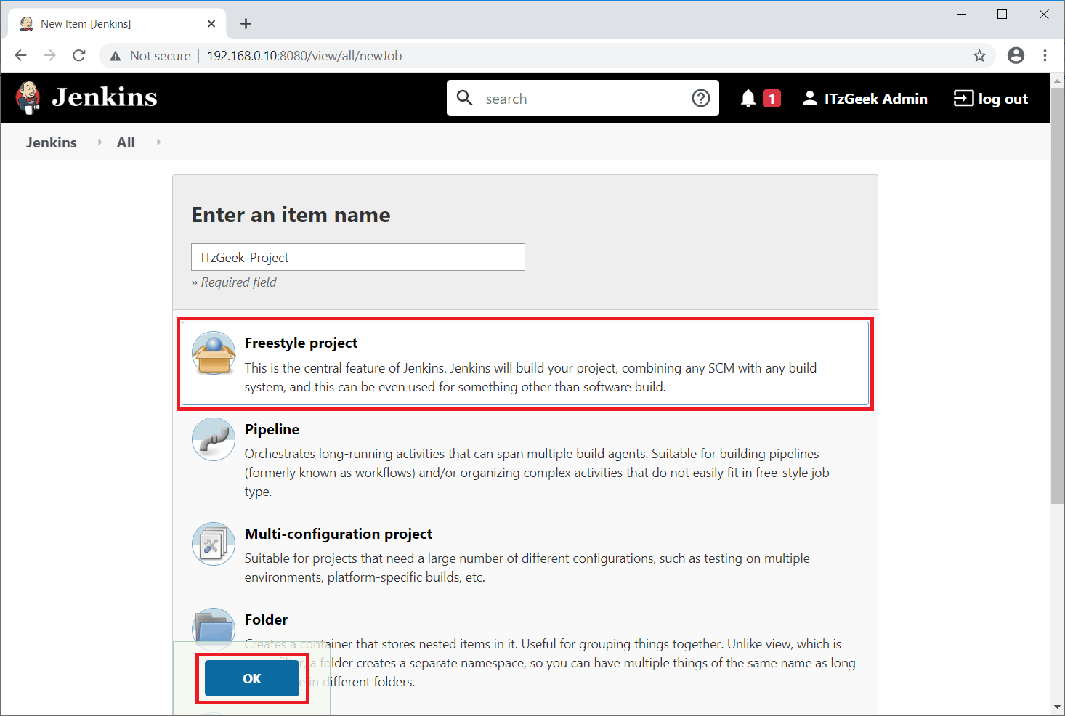Open the Jenkins home title link
This screenshot has height=716, width=1065.
point(105,97)
